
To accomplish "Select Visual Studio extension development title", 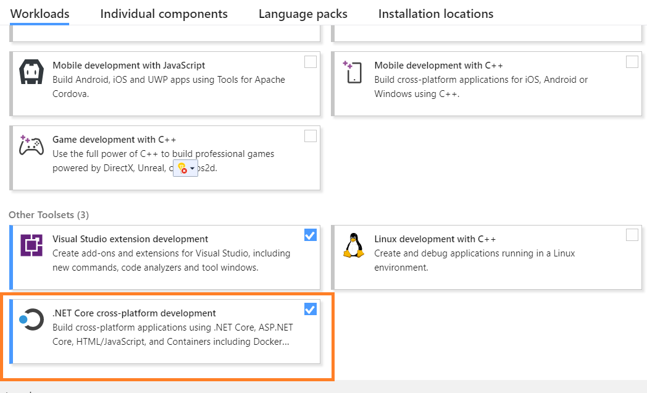I will pos(130,239).
